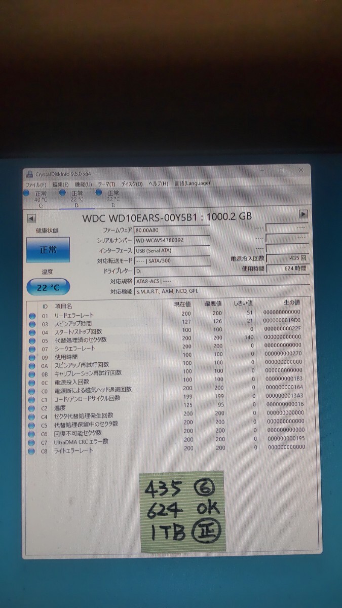Select the ライトエラーレート attribute name
The image size is (342, 608).
[x=74, y=450]
